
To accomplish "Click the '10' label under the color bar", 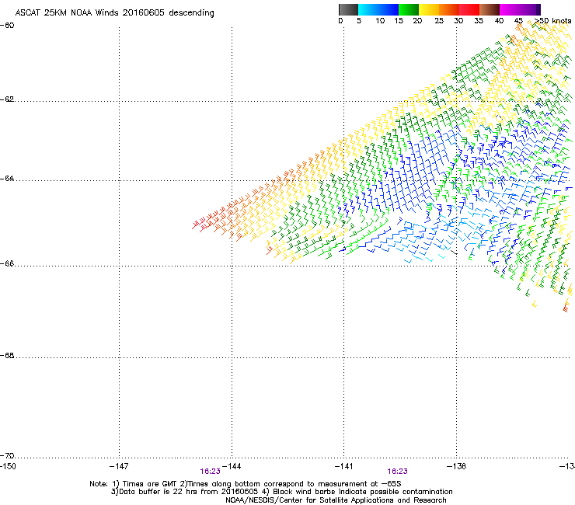I will [x=380, y=21].
